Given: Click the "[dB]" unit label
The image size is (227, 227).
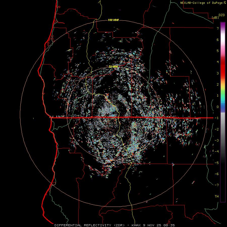Looking at the screenshot, I should [x=215, y=17].
